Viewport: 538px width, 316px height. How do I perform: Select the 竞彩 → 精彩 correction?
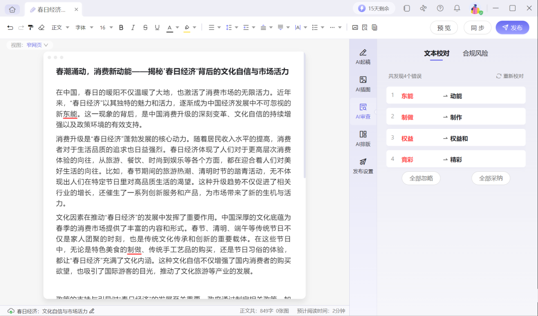(456, 159)
